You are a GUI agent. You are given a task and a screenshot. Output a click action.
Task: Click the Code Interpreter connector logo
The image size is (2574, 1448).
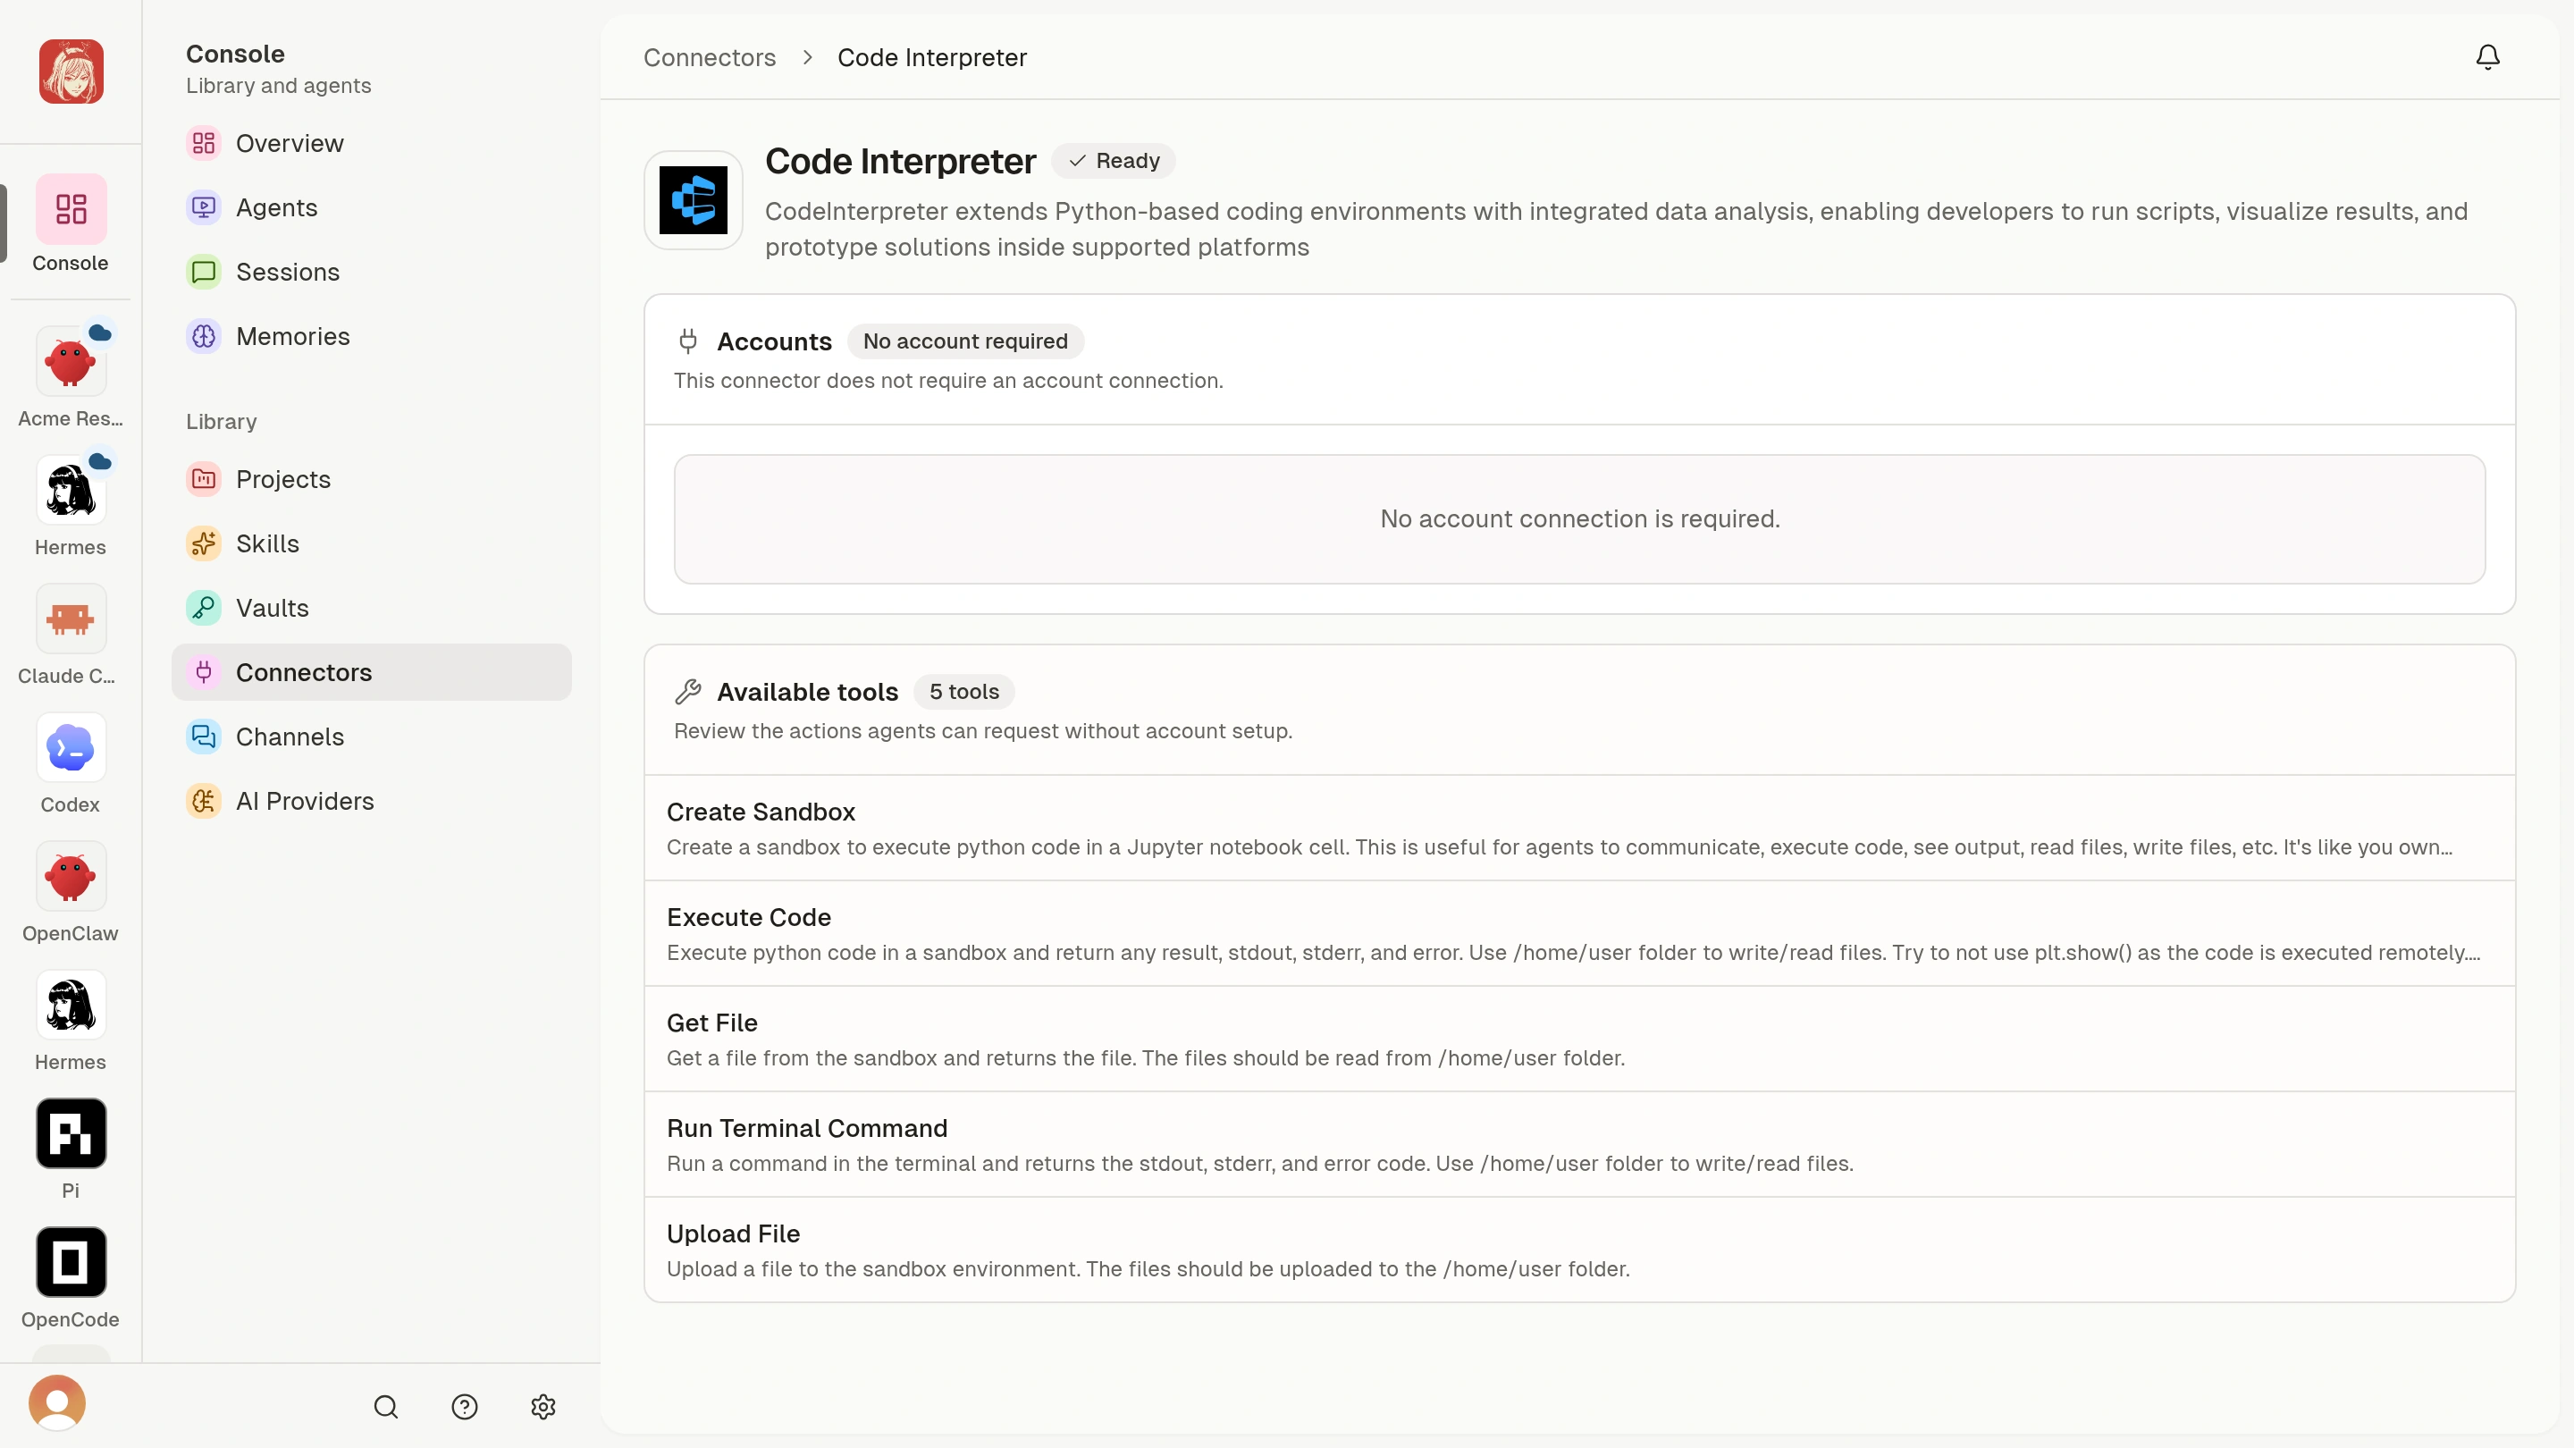point(693,200)
